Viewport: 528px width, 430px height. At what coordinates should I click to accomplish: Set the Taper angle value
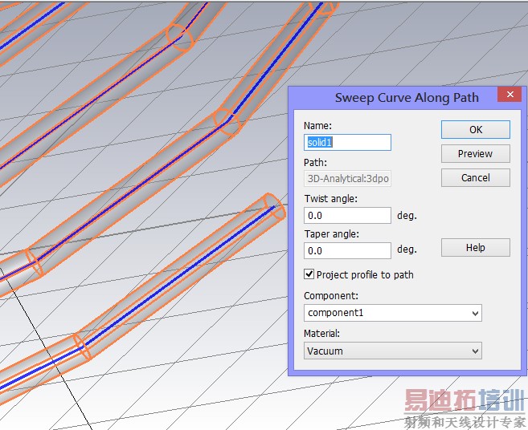click(x=347, y=250)
